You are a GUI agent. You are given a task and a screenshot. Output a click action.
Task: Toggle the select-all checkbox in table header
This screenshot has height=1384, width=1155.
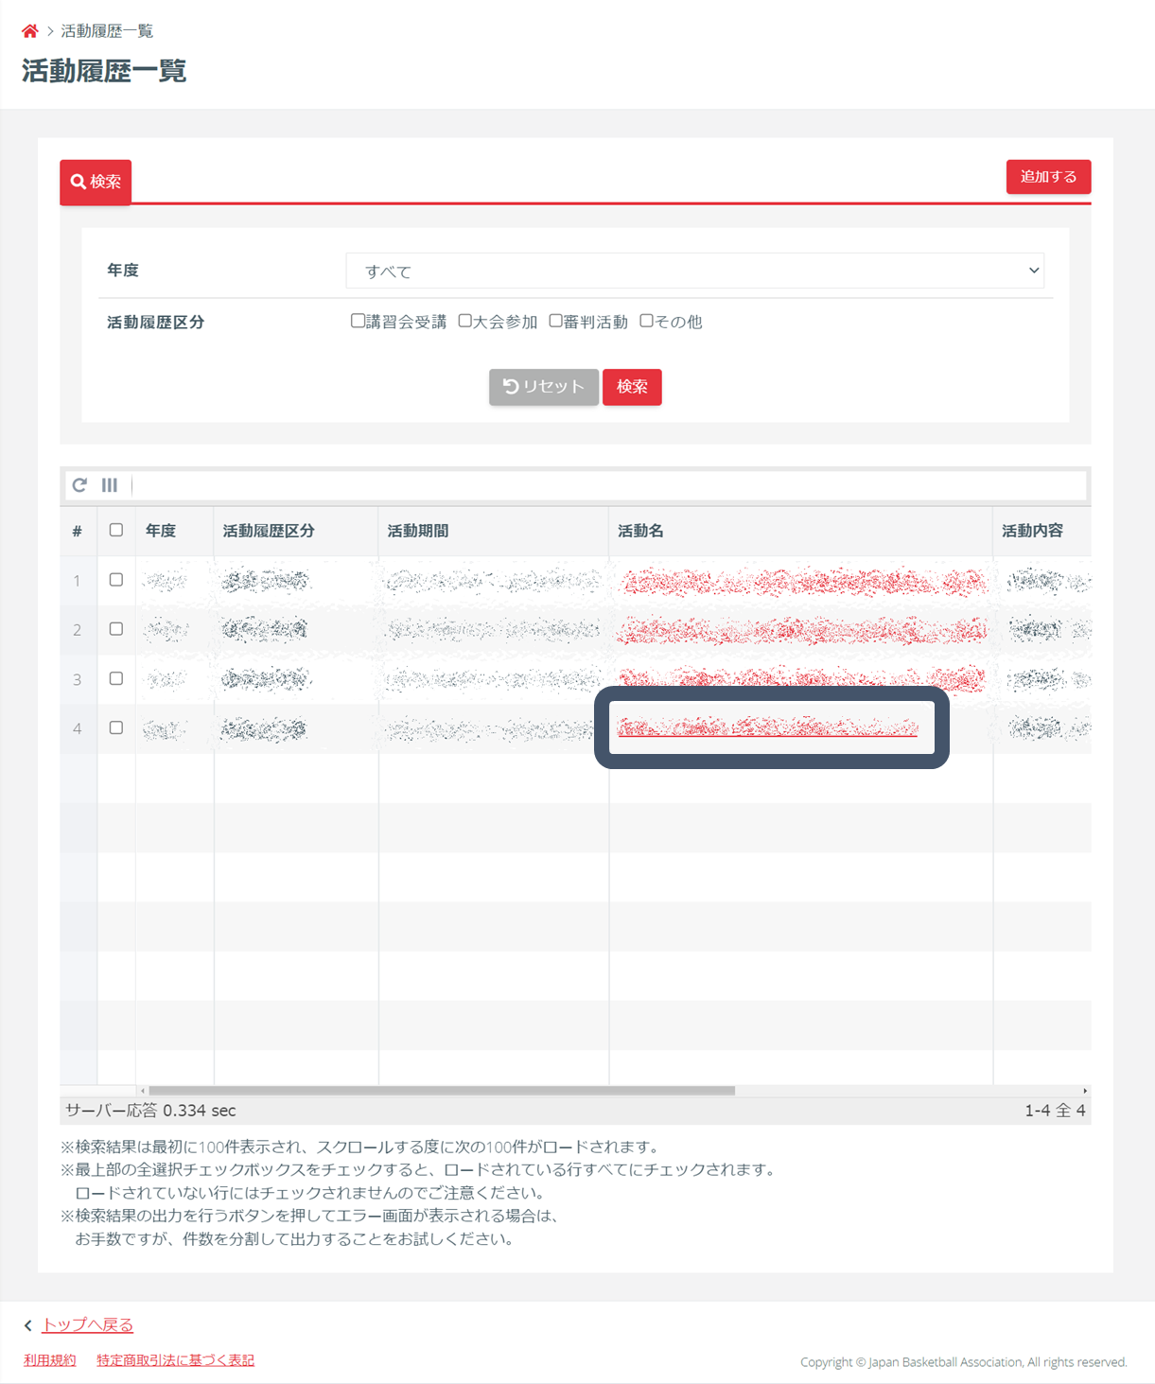point(116,531)
